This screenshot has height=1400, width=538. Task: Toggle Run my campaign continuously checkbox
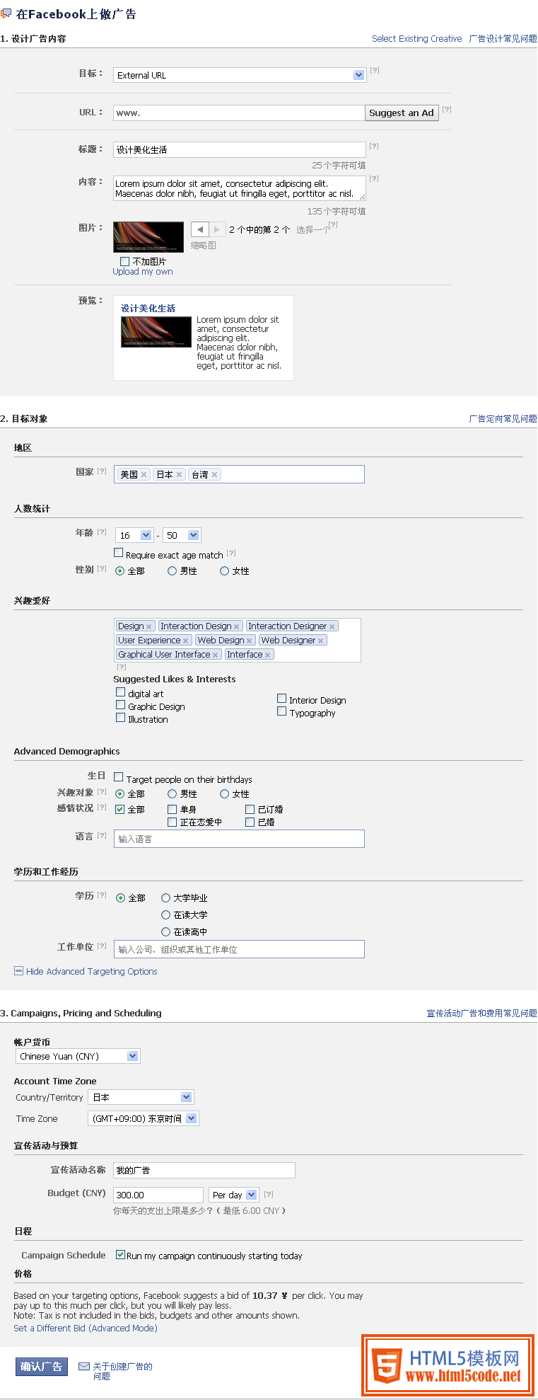[120, 1254]
